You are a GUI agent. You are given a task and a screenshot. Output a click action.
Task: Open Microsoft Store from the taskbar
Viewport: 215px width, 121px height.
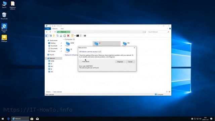[x=32, y=119]
